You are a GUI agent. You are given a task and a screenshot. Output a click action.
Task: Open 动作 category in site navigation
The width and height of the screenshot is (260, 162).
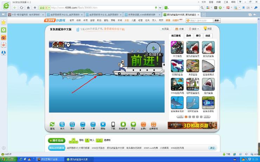tap(79, 20)
